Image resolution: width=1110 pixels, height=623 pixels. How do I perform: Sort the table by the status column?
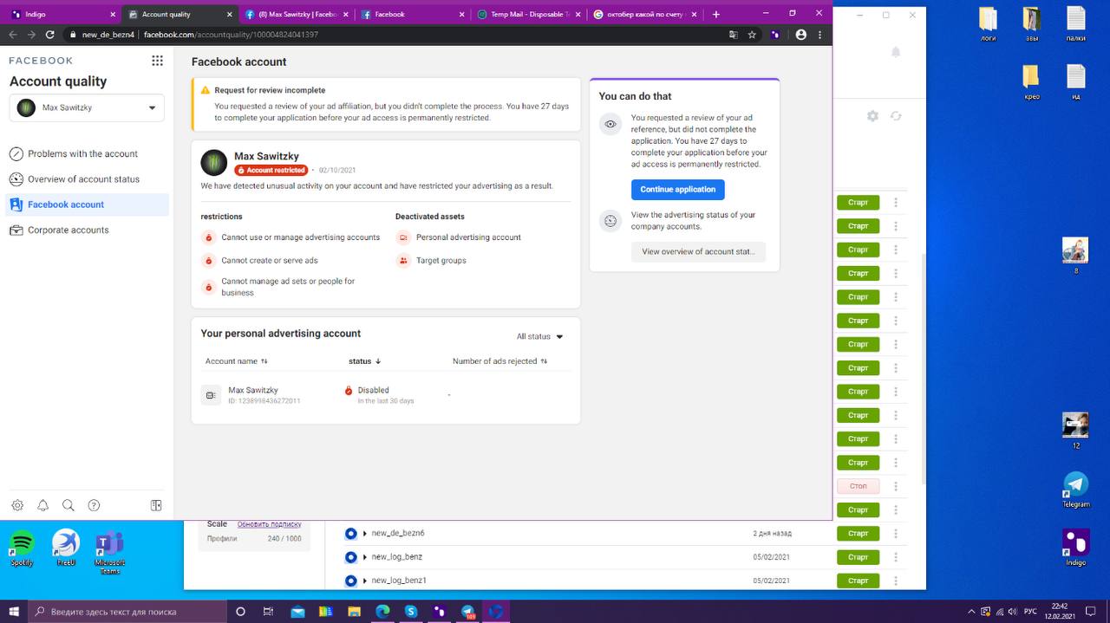click(364, 361)
